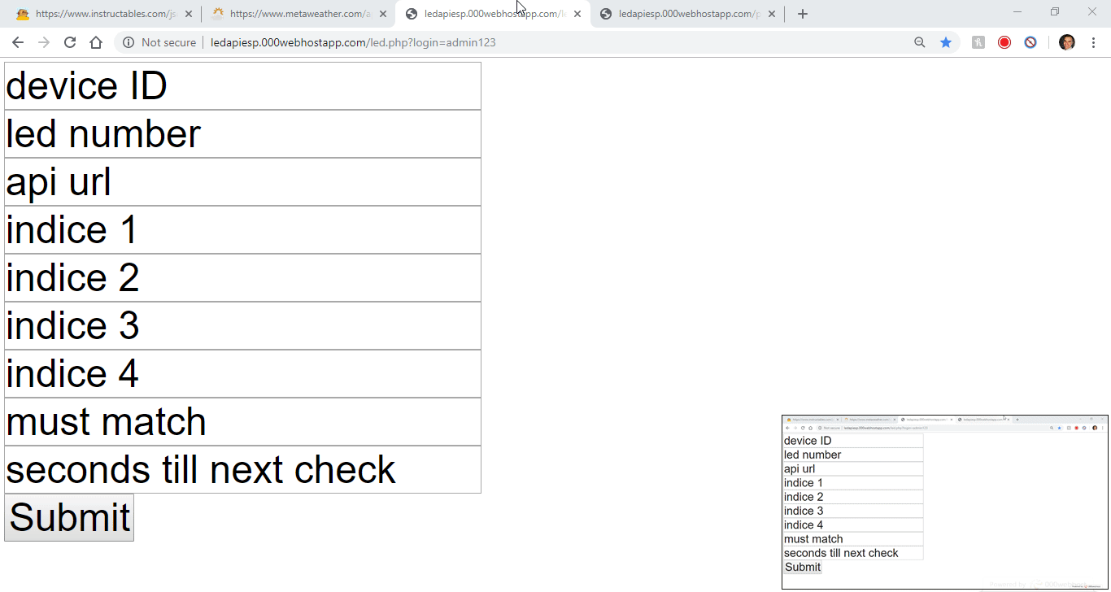Open a new tab with the plus button

802,13
